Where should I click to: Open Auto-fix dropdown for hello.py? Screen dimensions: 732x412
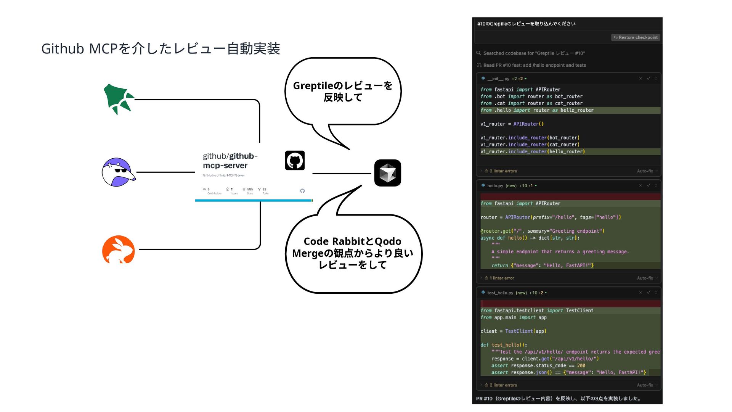[x=647, y=278]
